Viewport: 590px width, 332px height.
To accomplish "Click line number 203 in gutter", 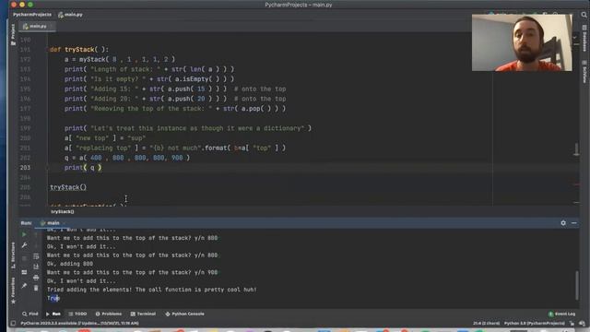I will click(25, 168).
